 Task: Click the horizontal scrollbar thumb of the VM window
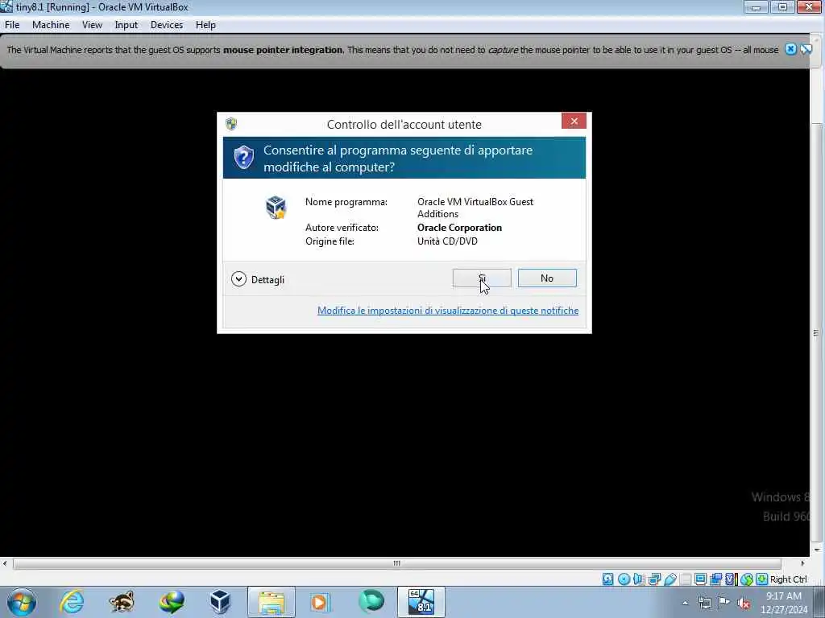[396, 563]
